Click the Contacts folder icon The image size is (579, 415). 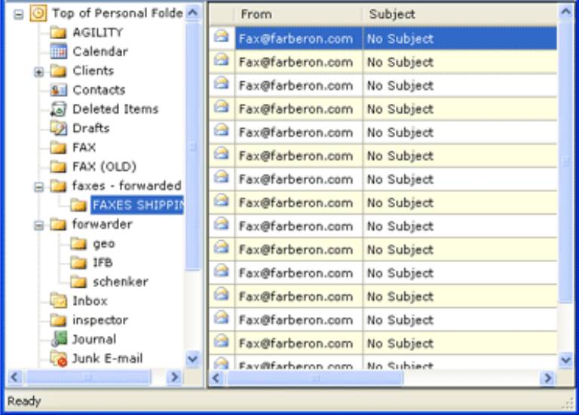tap(58, 90)
